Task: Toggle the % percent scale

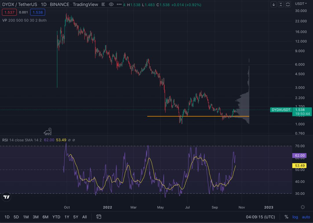Action: 286,217
